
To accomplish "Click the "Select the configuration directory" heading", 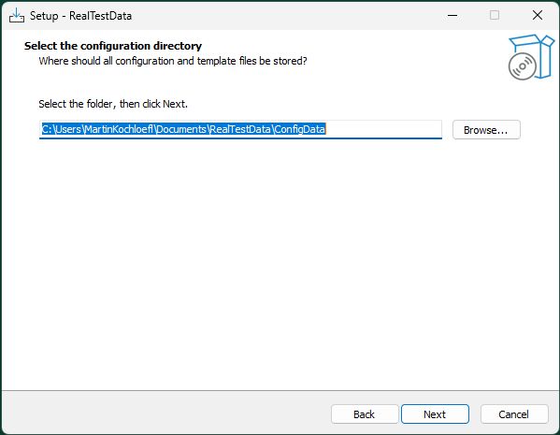I will [x=113, y=46].
